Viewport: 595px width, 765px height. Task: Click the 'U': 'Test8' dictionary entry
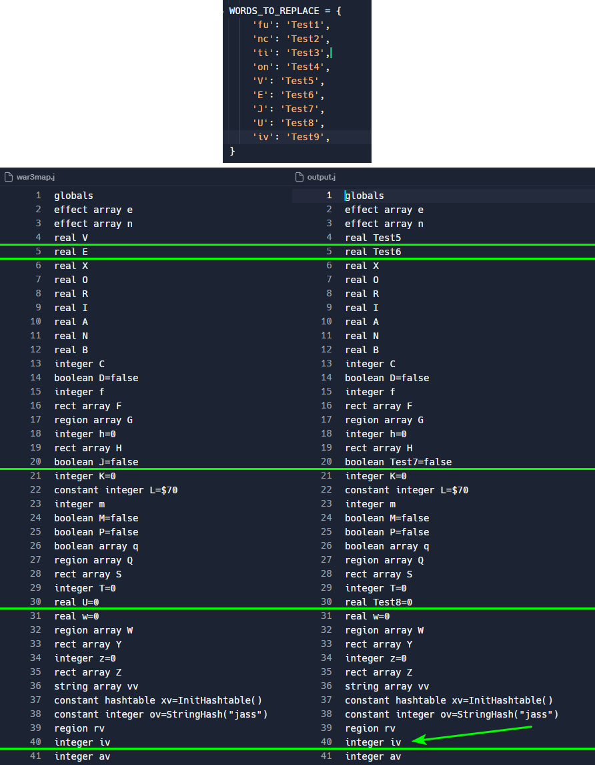(x=288, y=123)
